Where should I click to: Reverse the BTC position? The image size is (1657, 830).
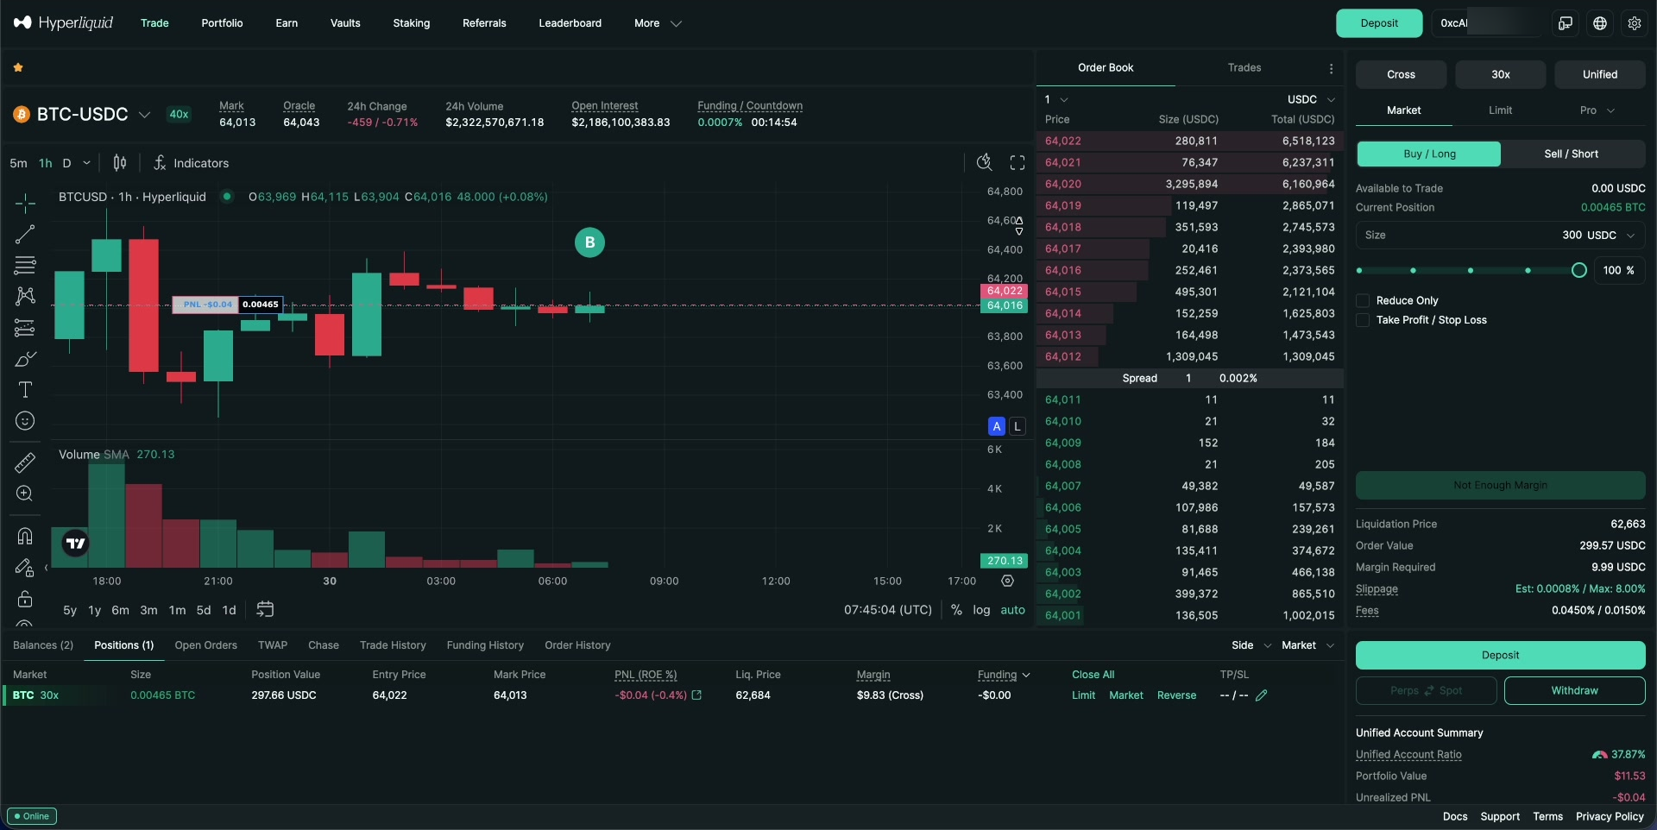(1176, 695)
